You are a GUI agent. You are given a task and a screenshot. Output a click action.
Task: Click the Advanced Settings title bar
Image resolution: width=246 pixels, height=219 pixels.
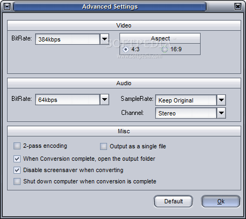click(x=110, y=6)
